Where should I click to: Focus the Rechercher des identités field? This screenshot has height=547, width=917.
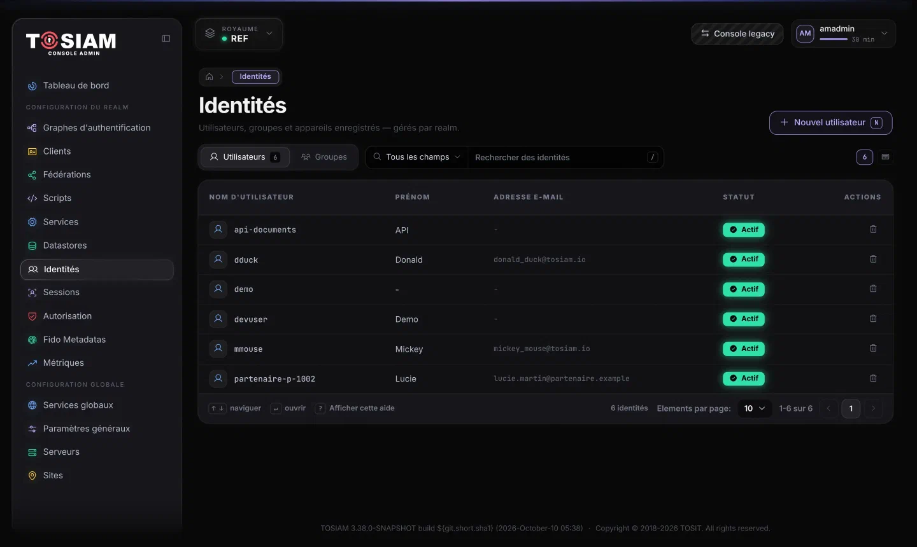pos(559,157)
